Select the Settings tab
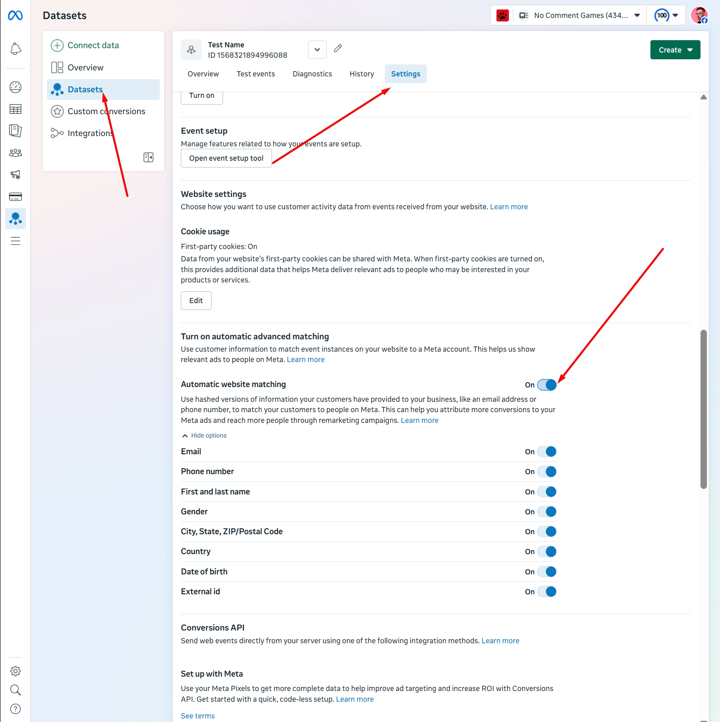Viewport: 720px width, 722px height. 406,74
